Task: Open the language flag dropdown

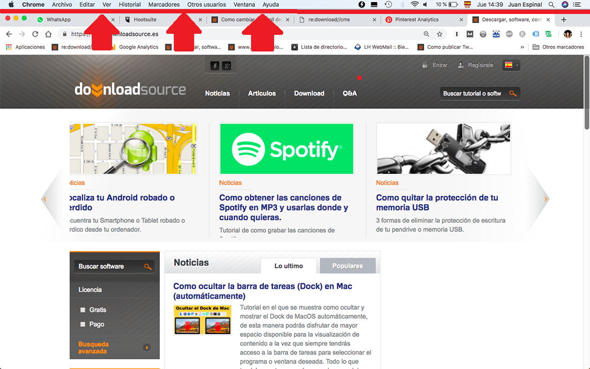Action: coord(511,65)
